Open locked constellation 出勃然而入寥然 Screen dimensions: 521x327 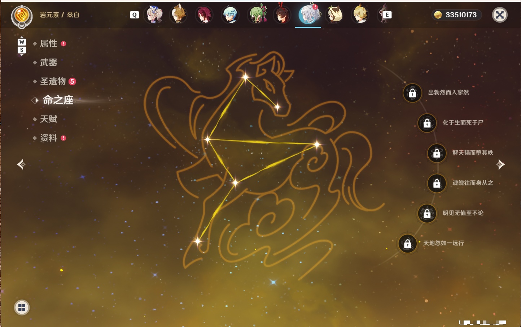point(412,93)
